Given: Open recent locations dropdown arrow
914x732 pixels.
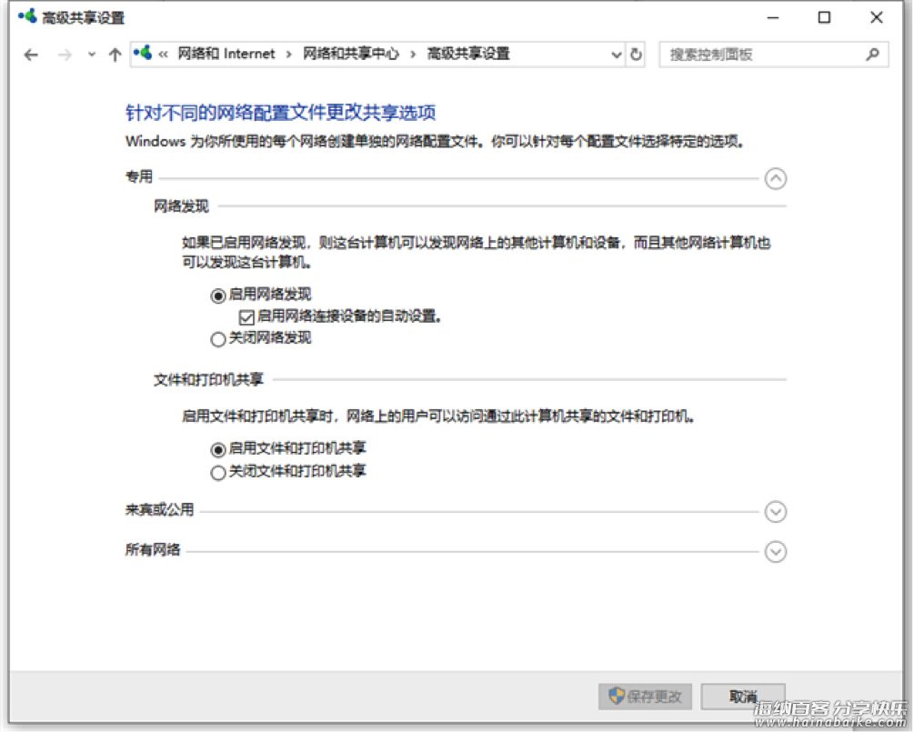Looking at the screenshot, I should click(x=91, y=55).
